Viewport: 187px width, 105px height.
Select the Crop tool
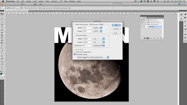click(2, 24)
